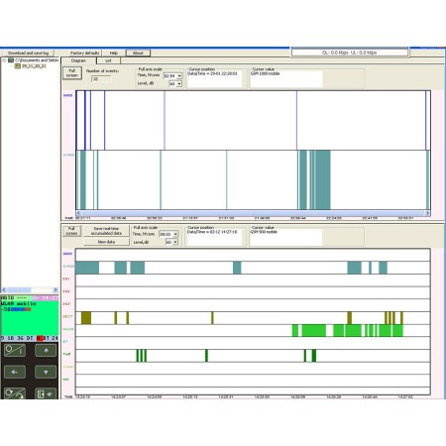Click the device display WLAN mobile screen
This screenshot has width=446, height=446.
coord(30,317)
